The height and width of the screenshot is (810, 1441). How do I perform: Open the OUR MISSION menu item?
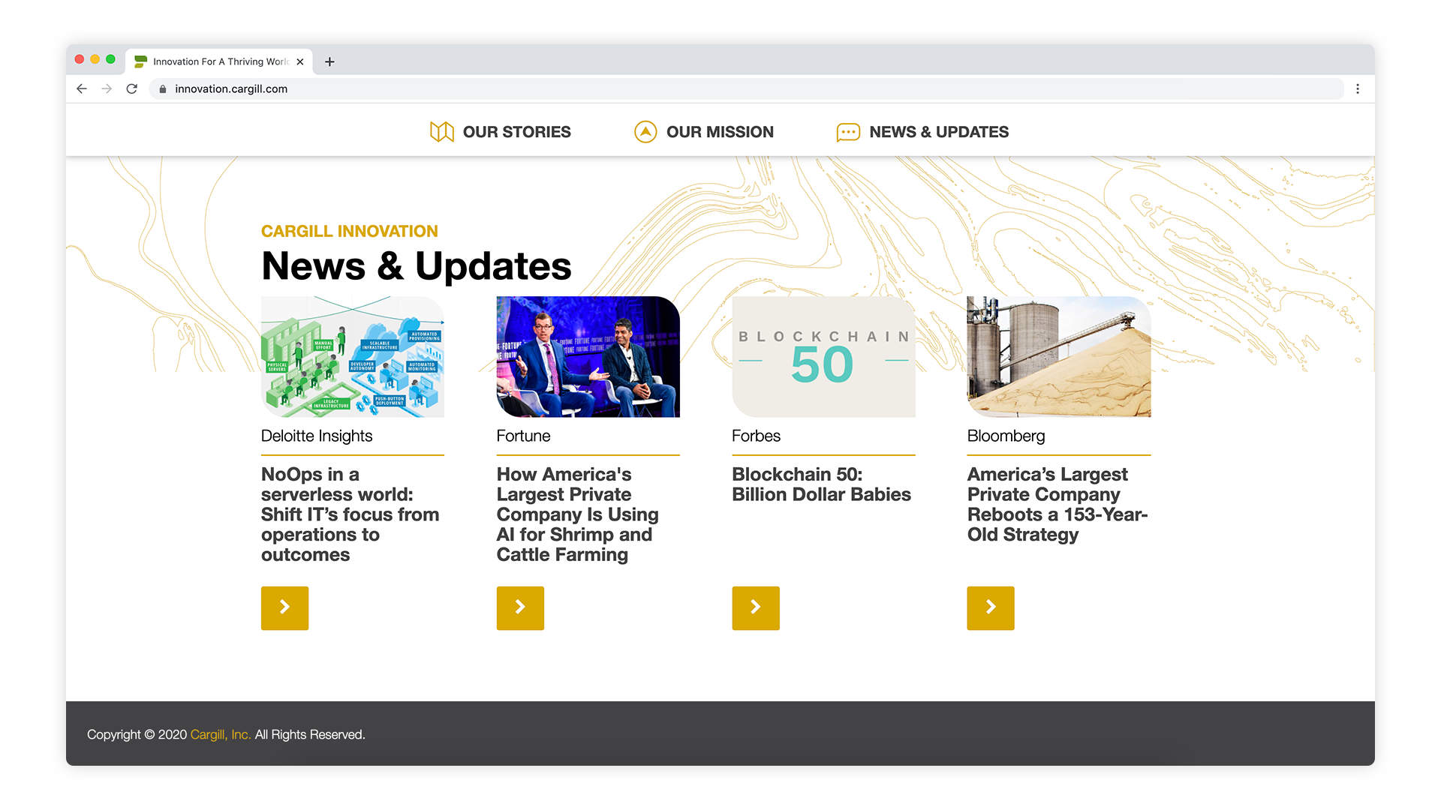coord(719,132)
